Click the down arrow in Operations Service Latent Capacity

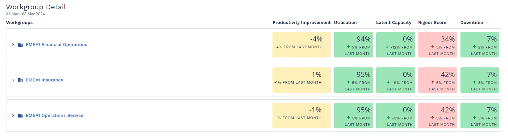coord(388,118)
